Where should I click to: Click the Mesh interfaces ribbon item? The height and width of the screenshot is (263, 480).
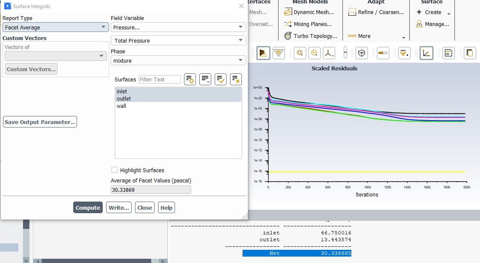click(x=258, y=12)
